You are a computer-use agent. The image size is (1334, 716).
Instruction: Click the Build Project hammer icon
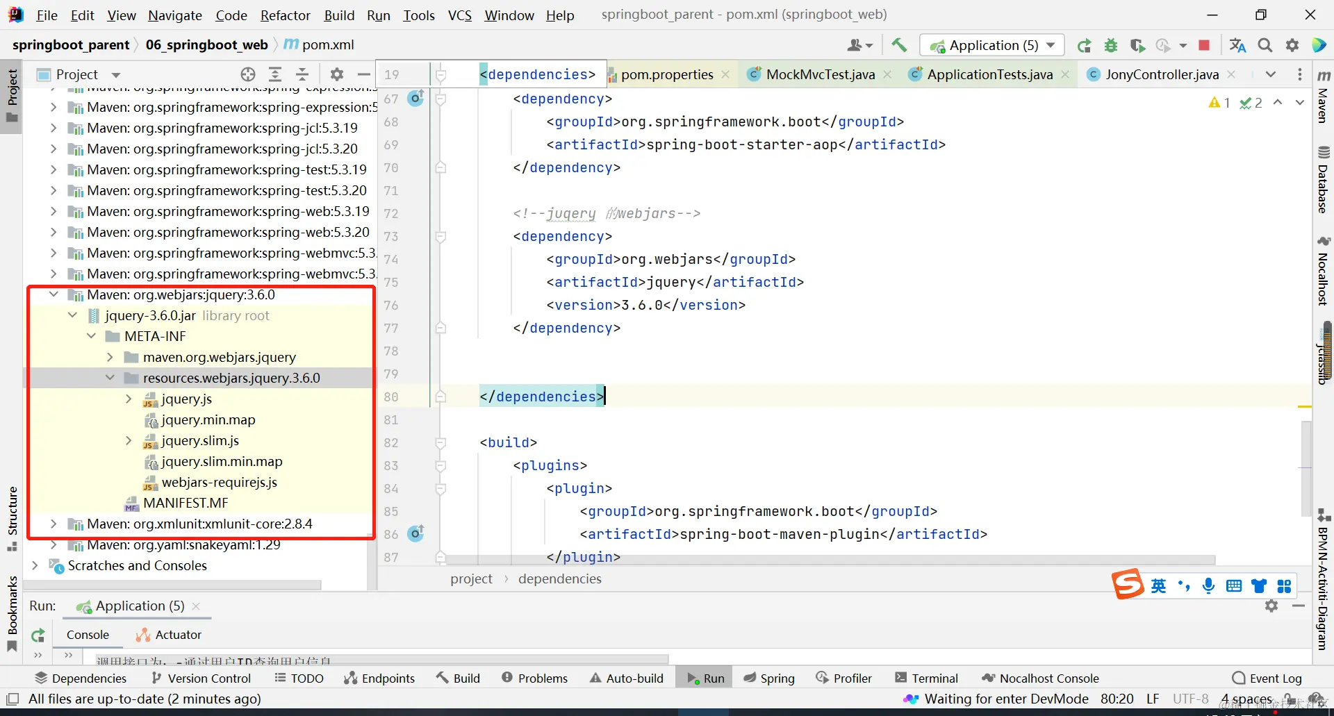pyautogui.click(x=899, y=45)
